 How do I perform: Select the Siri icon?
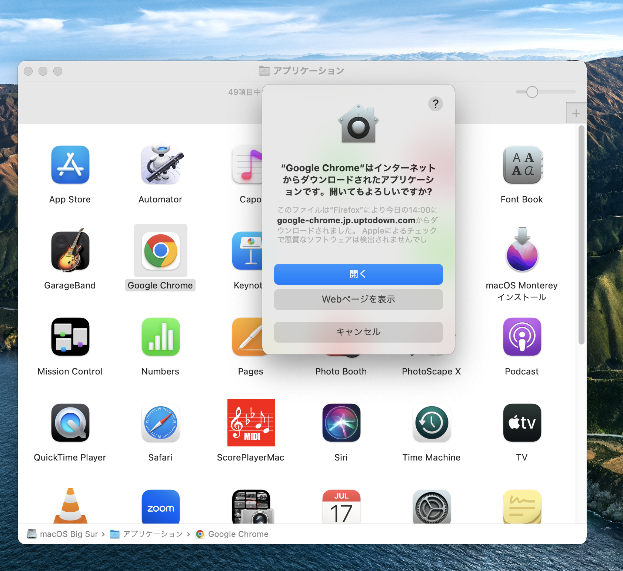coord(341,423)
